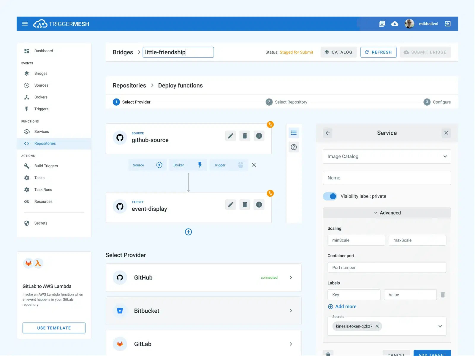Click the Port number input field
This screenshot has height=356, width=475.
coord(387,268)
